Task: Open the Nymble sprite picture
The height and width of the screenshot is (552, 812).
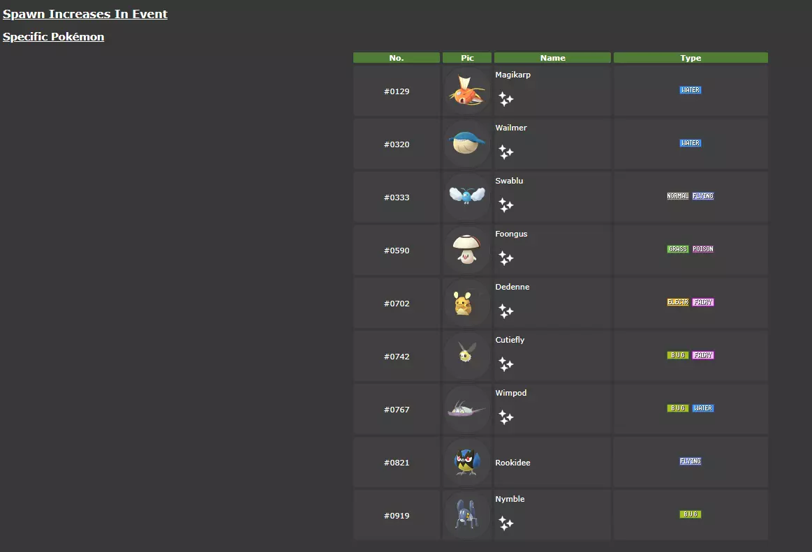Action: (467, 516)
